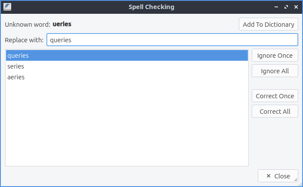Viewport: 303px width, 187px height.
Task: Click the bold unknown word "ueries"
Action: (62, 24)
